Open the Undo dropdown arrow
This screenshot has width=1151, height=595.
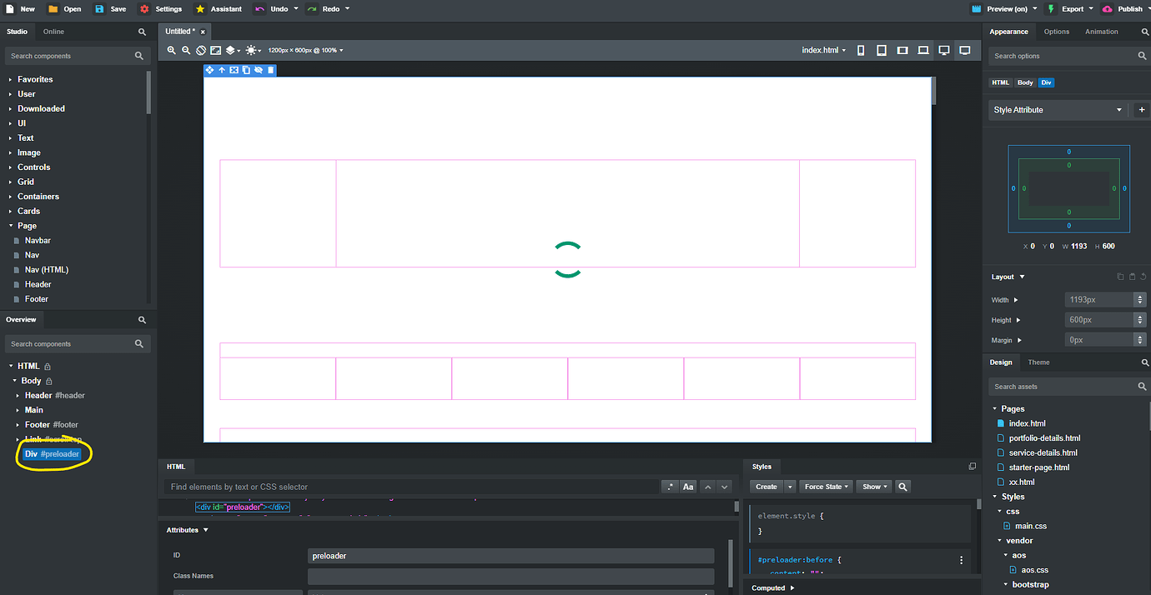(x=295, y=9)
